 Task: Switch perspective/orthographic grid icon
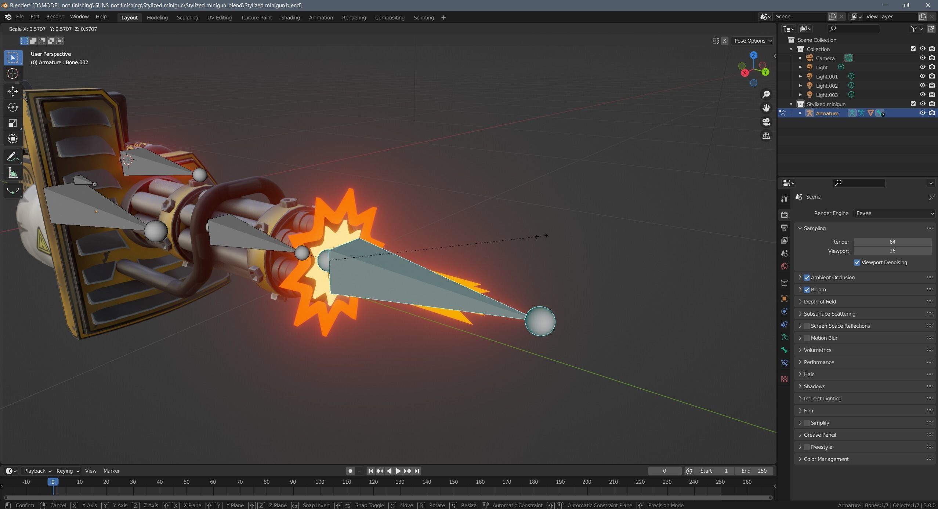[766, 136]
